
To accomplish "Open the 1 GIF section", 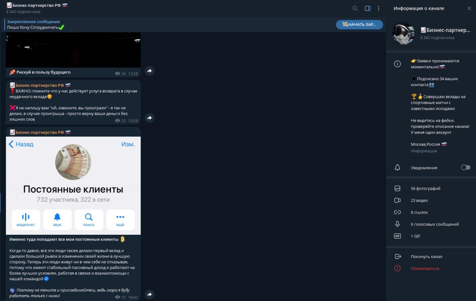I will [415, 236].
